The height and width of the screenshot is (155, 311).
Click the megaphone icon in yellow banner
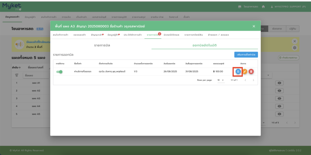tap(19, 44)
